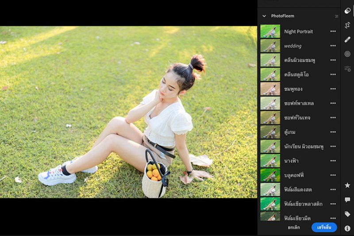354x236 pixels.
Task: Click the 'PhotoFleem' group title
Action: click(283, 16)
